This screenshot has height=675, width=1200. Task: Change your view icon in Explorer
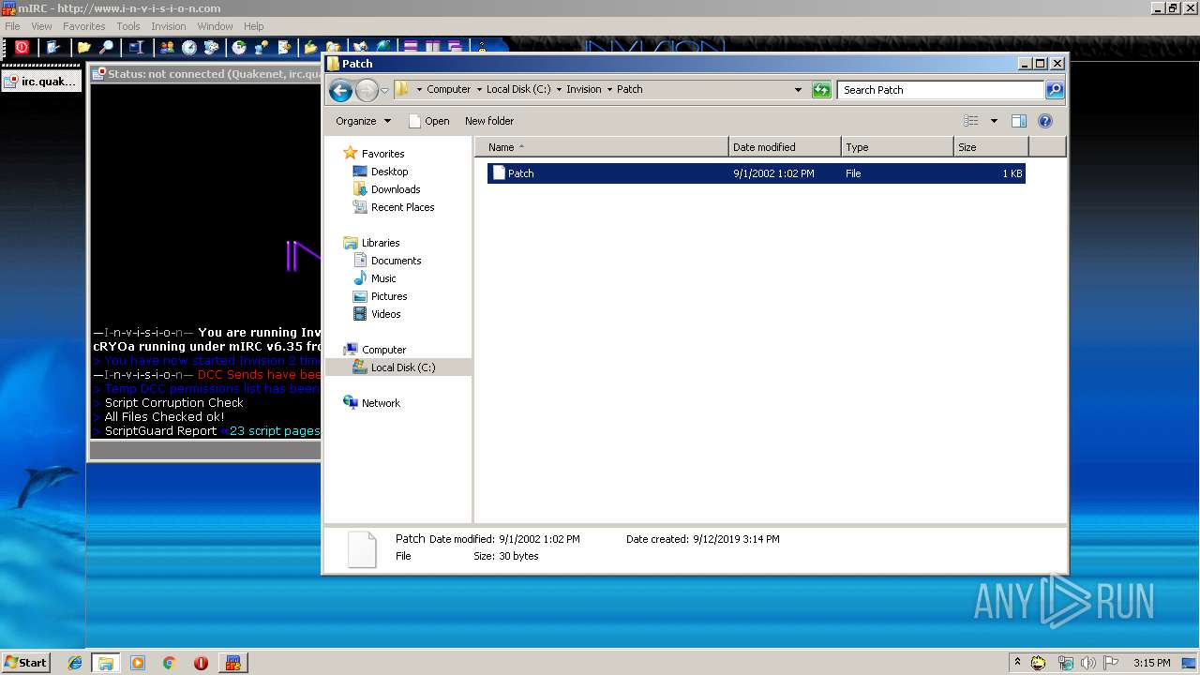tap(971, 121)
